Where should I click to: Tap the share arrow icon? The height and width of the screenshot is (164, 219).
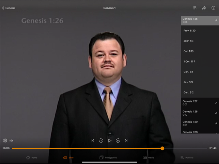(204, 8)
